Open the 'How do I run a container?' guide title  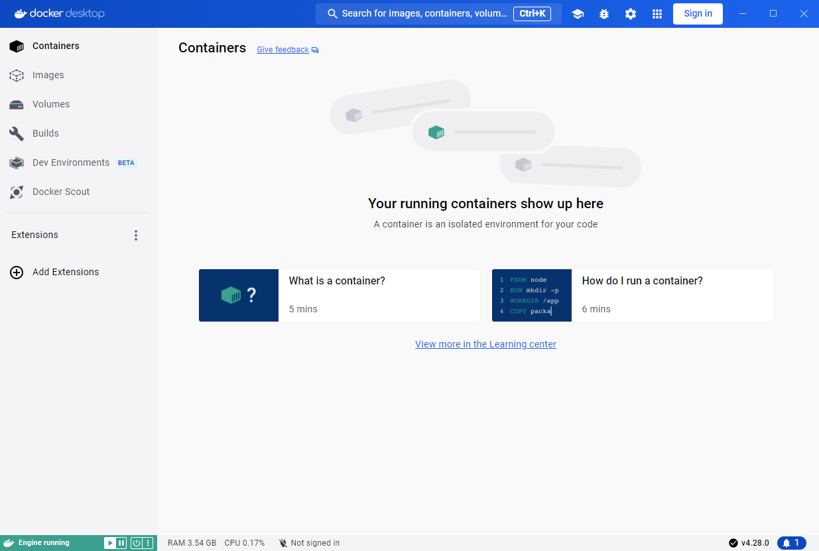click(642, 281)
